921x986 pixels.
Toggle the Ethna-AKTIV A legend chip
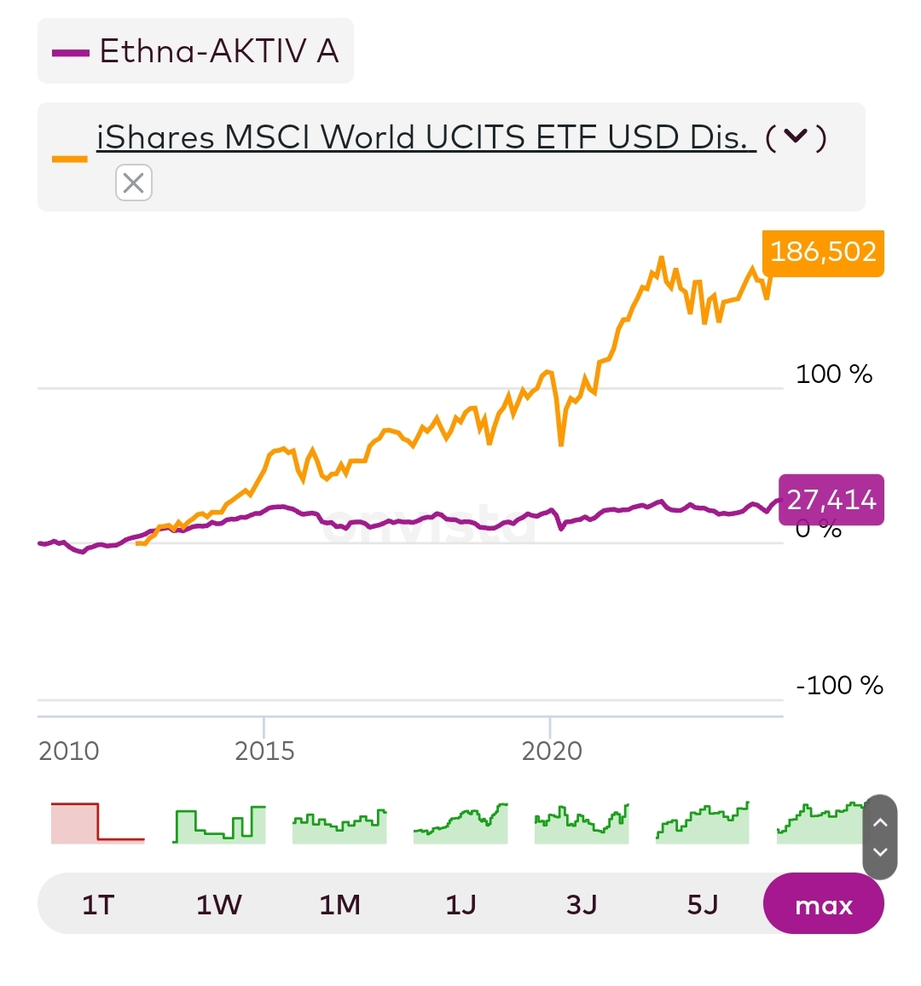pyautogui.click(x=195, y=52)
